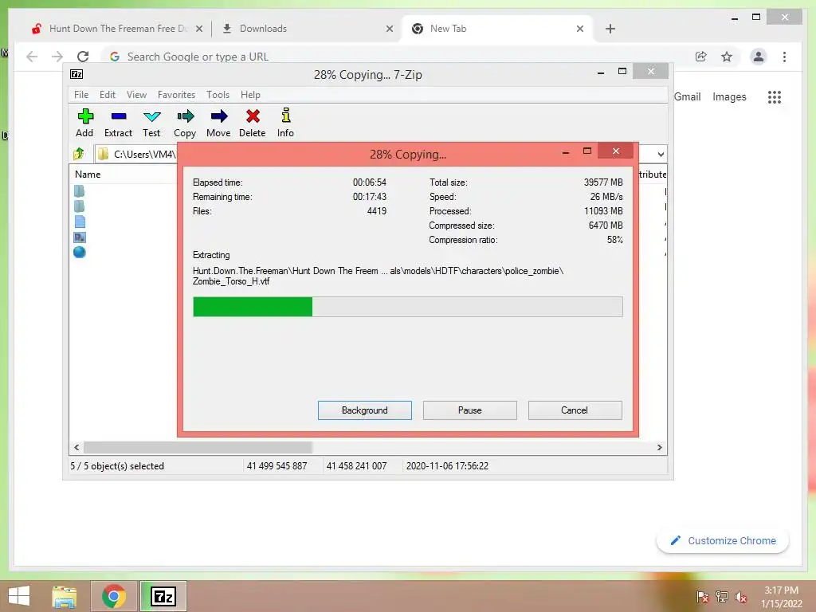Pause the copying operation
The width and height of the screenshot is (816, 612).
[470, 410]
